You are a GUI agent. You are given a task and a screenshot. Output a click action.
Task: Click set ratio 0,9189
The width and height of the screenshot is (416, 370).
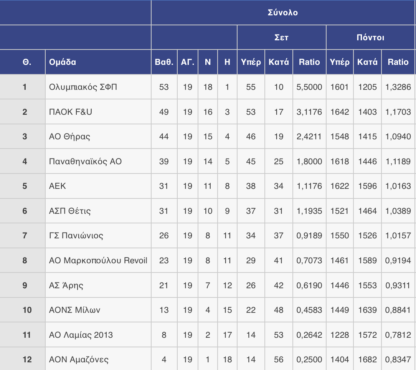(309, 236)
